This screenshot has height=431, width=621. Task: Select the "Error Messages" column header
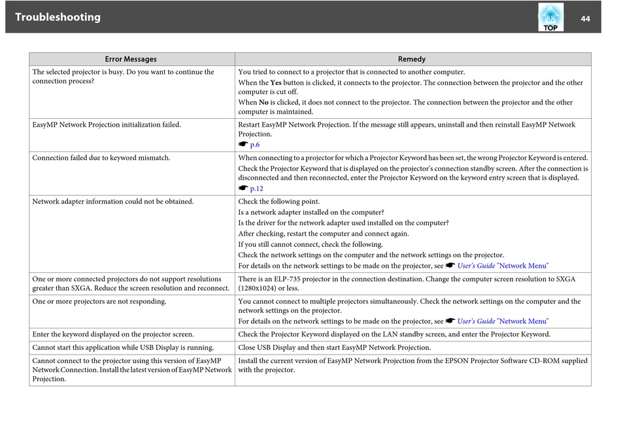pos(131,59)
